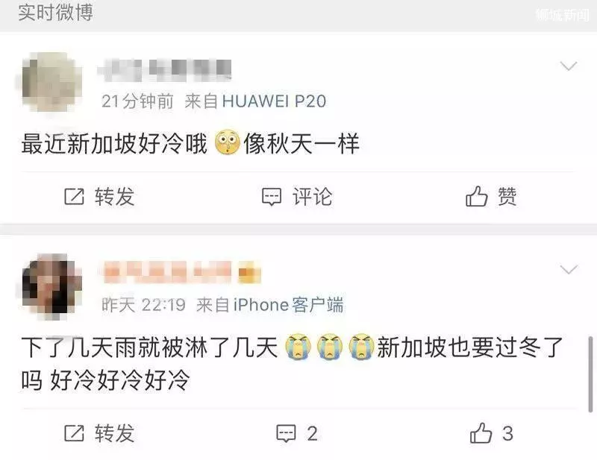
Task: Tap the comment bubble icon on first post
Action: point(272,197)
